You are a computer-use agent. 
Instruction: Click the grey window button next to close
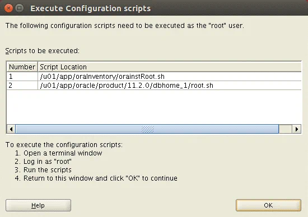click(x=19, y=8)
